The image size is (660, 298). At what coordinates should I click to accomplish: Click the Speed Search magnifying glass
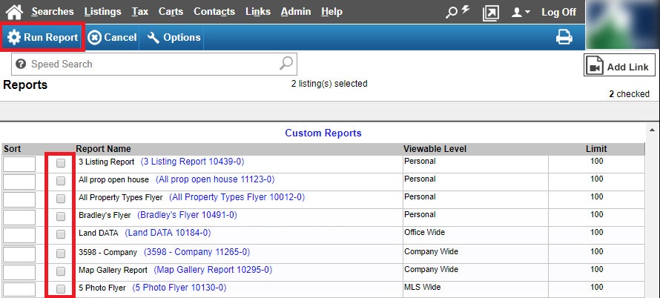coord(287,64)
